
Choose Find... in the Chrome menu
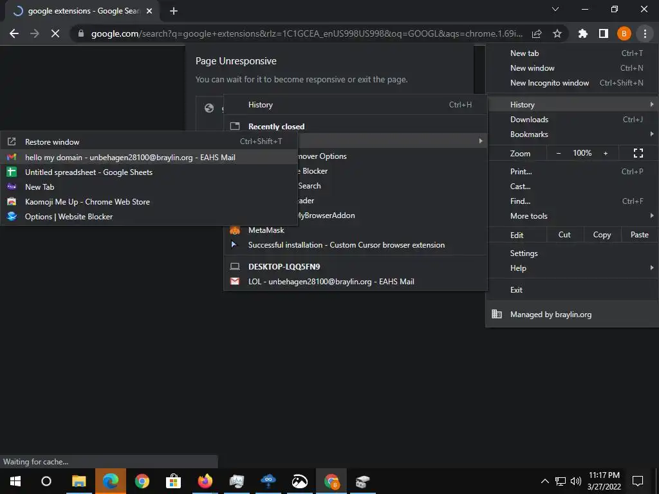point(572,201)
